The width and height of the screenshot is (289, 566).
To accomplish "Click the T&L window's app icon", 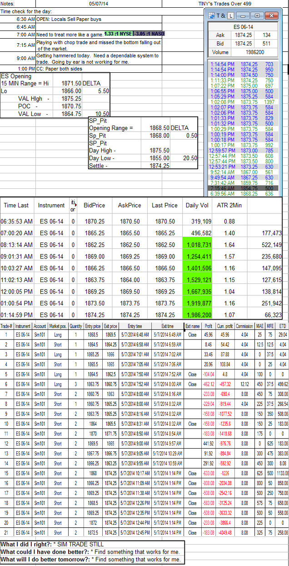I will tap(211, 15).
